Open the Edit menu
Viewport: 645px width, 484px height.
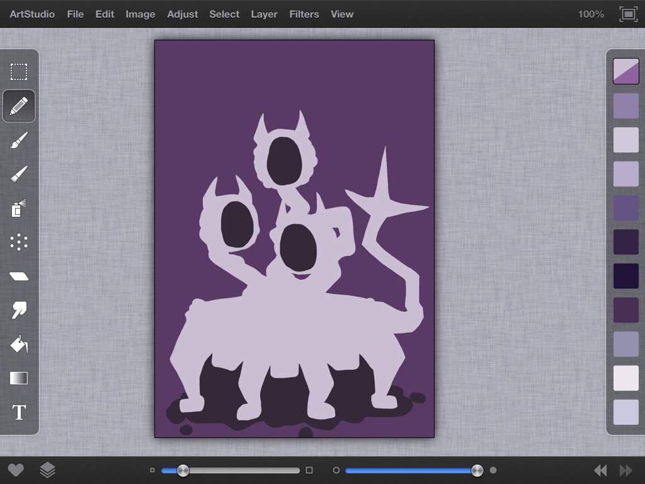coord(105,14)
